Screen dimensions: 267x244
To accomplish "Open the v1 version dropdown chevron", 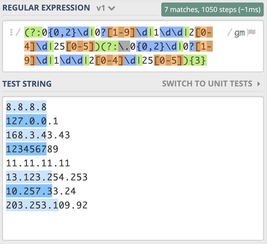I will (x=111, y=8).
